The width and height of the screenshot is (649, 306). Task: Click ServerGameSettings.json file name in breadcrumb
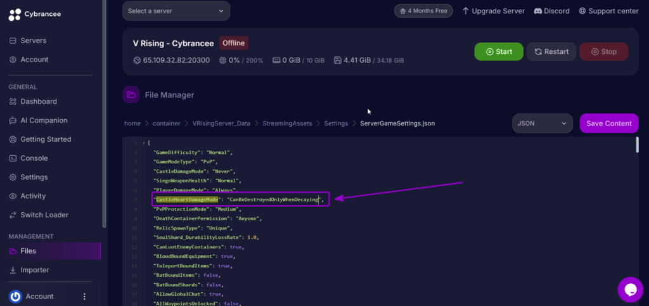pyautogui.click(x=397, y=124)
